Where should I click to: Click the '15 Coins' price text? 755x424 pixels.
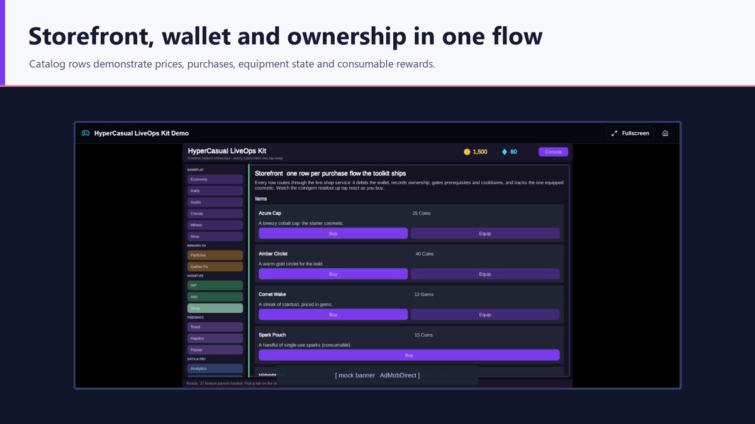pos(423,335)
